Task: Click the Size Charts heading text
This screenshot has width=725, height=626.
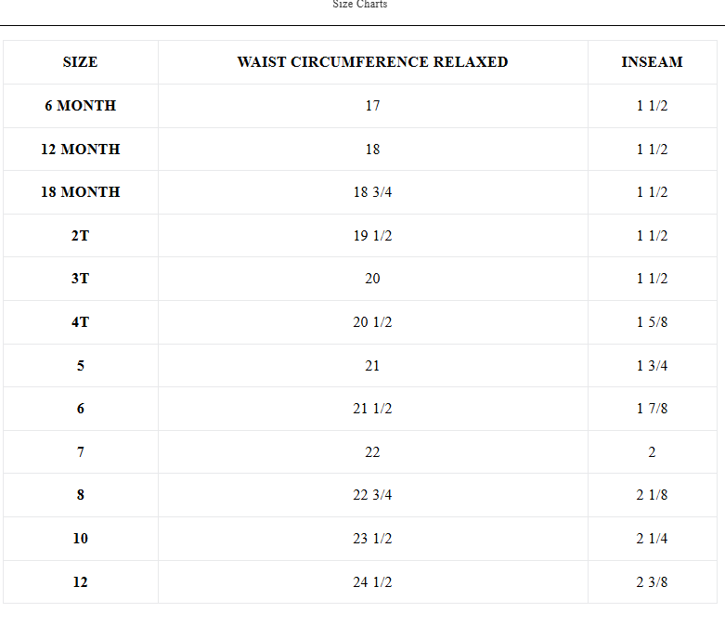Action: [360, 4]
